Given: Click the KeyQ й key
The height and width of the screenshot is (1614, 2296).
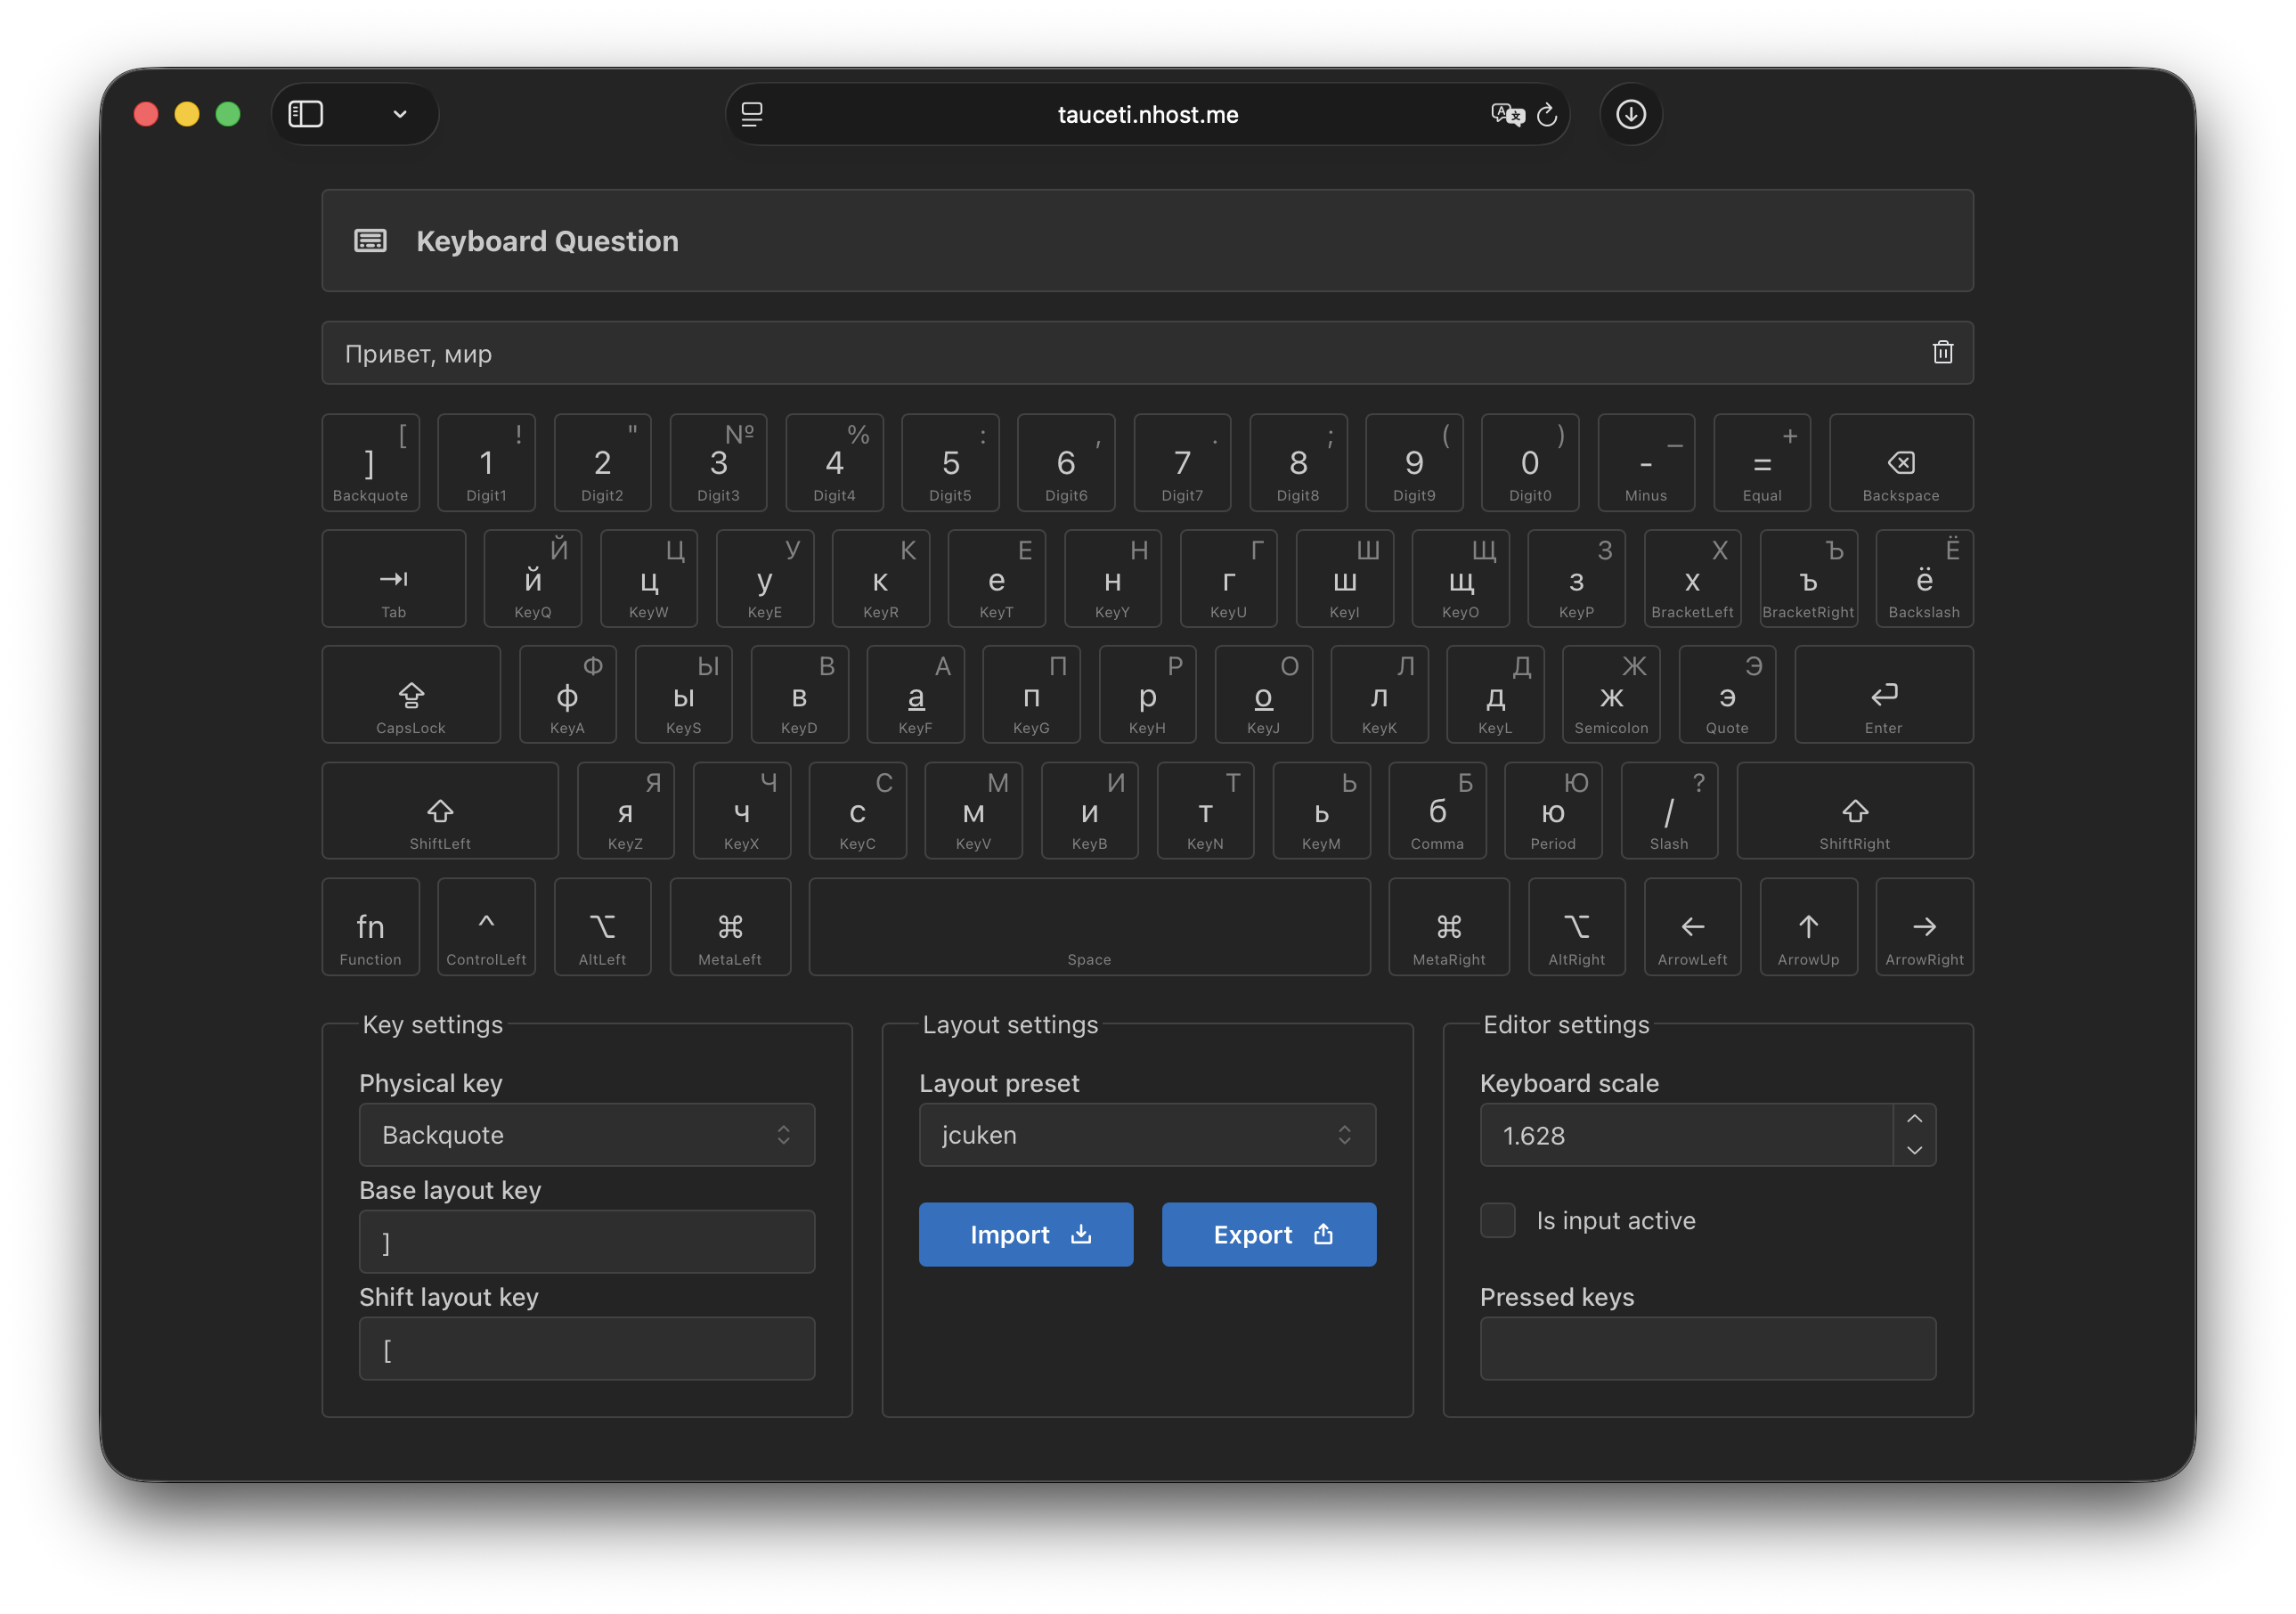Looking at the screenshot, I should tap(532, 578).
